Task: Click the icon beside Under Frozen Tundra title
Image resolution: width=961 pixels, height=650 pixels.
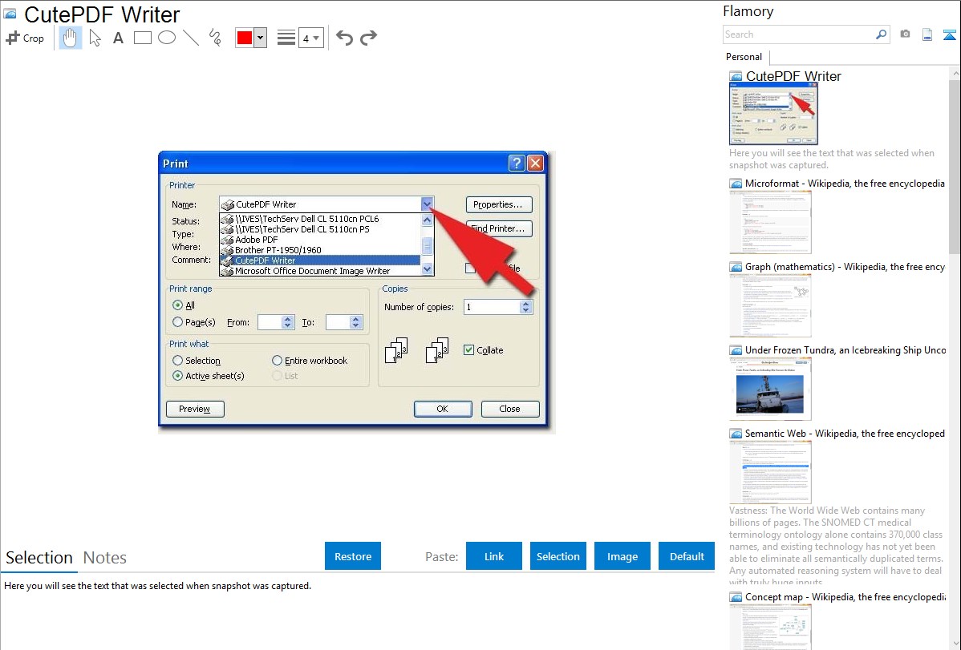Action: (736, 350)
